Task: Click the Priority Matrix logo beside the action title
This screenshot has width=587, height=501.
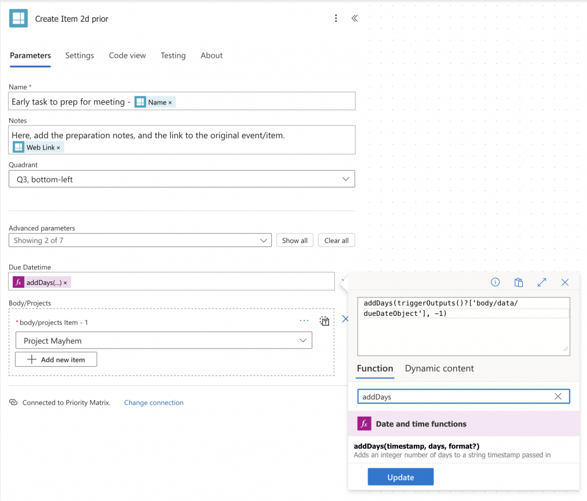Action: 18,18
